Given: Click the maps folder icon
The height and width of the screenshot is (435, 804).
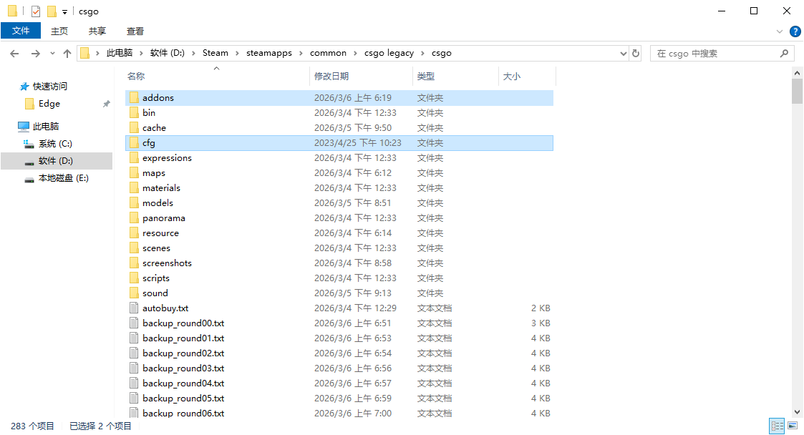Looking at the screenshot, I should [134, 172].
